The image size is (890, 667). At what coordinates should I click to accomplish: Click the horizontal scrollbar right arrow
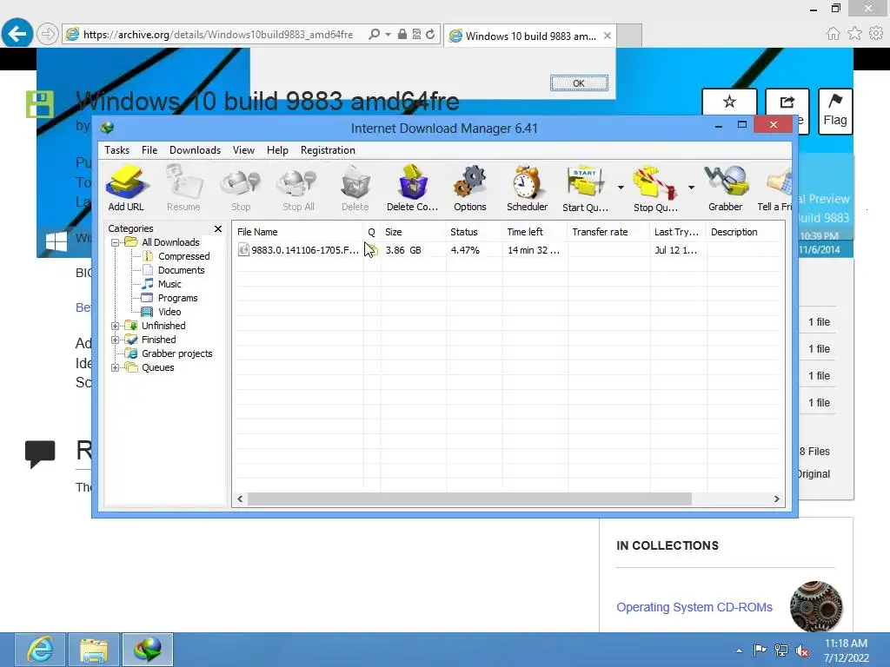click(776, 499)
